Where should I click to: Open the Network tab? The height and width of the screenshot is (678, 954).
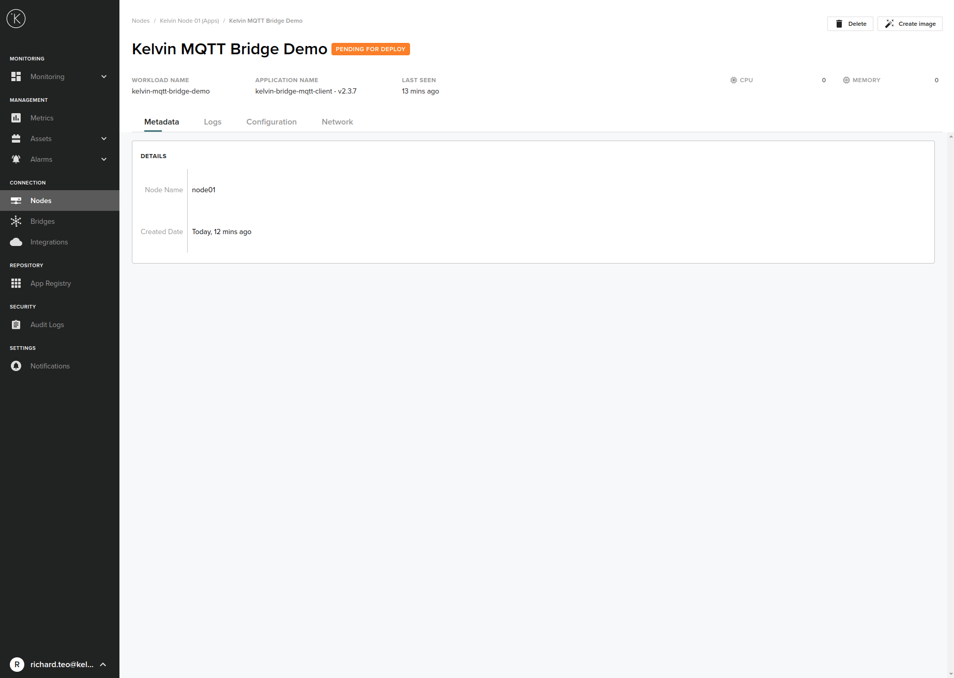pyautogui.click(x=337, y=121)
